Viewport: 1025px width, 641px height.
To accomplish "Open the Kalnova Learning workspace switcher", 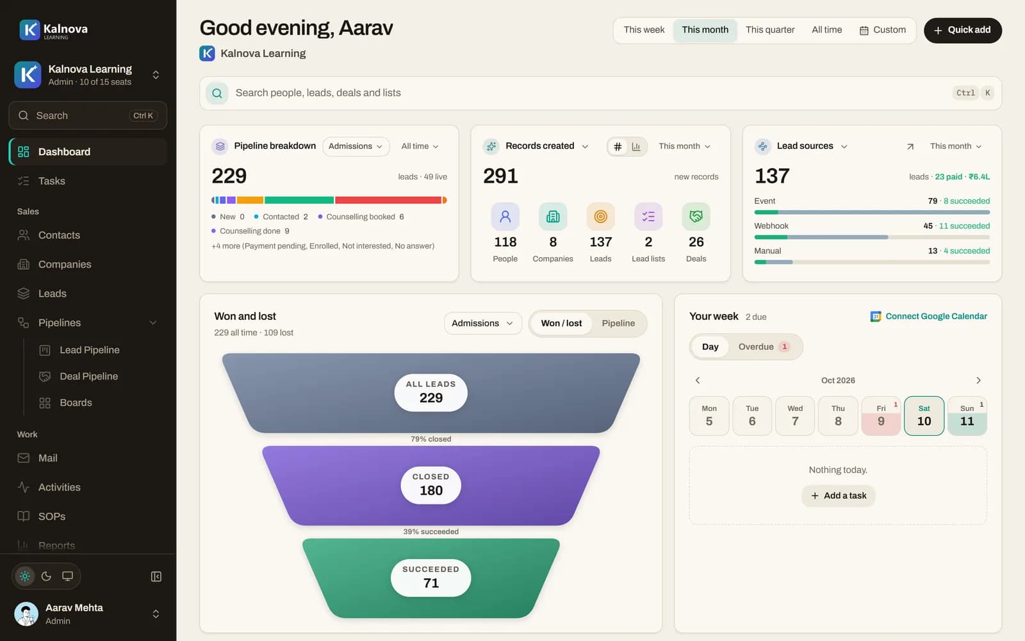I will coord(88,75).
